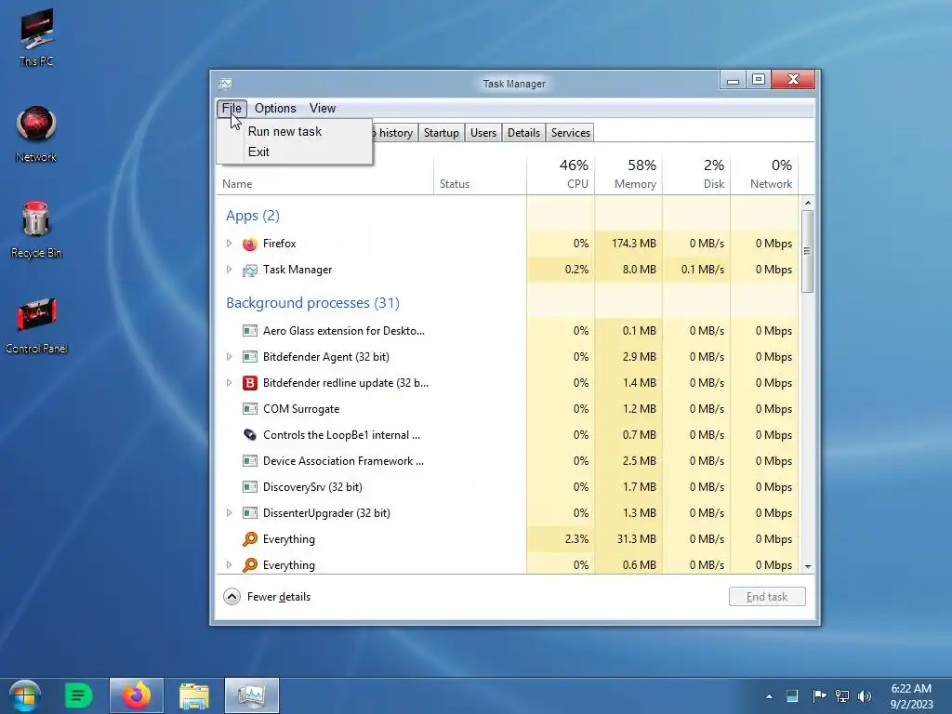
Task: Open the File menu
Action: (x=231, y=108)
